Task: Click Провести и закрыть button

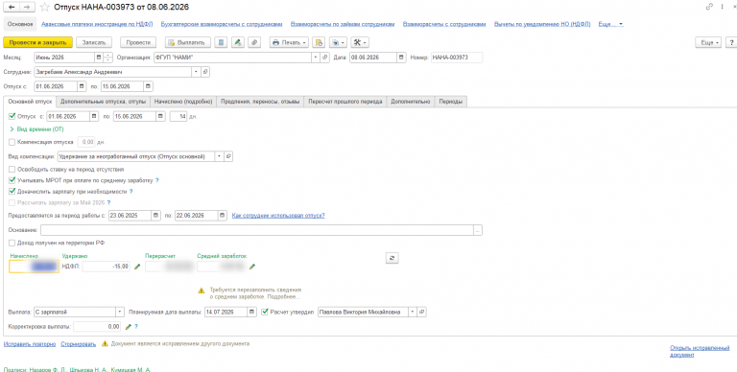Action: (38, 42)
